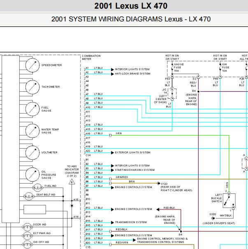Click the green GRN wire from pin A16

coord(170,135)
